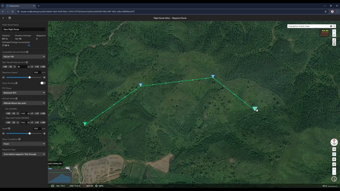The width and height of the screenshot is (340, 191).
Task: Click the elevation profile chart thumbnail
Action: point(59,176)
